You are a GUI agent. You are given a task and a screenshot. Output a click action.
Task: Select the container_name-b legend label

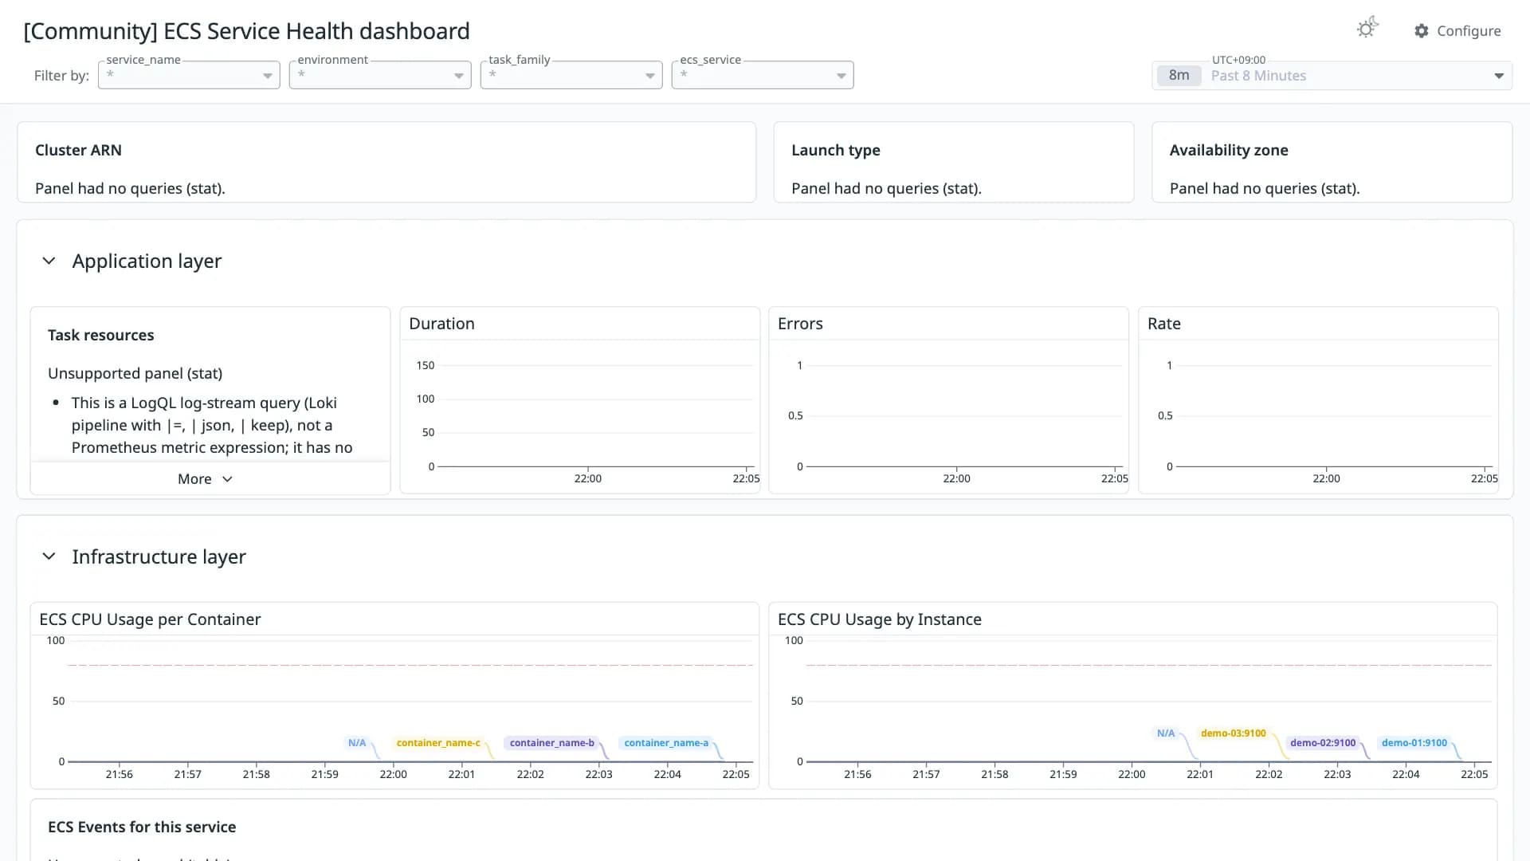pos(551,743)
